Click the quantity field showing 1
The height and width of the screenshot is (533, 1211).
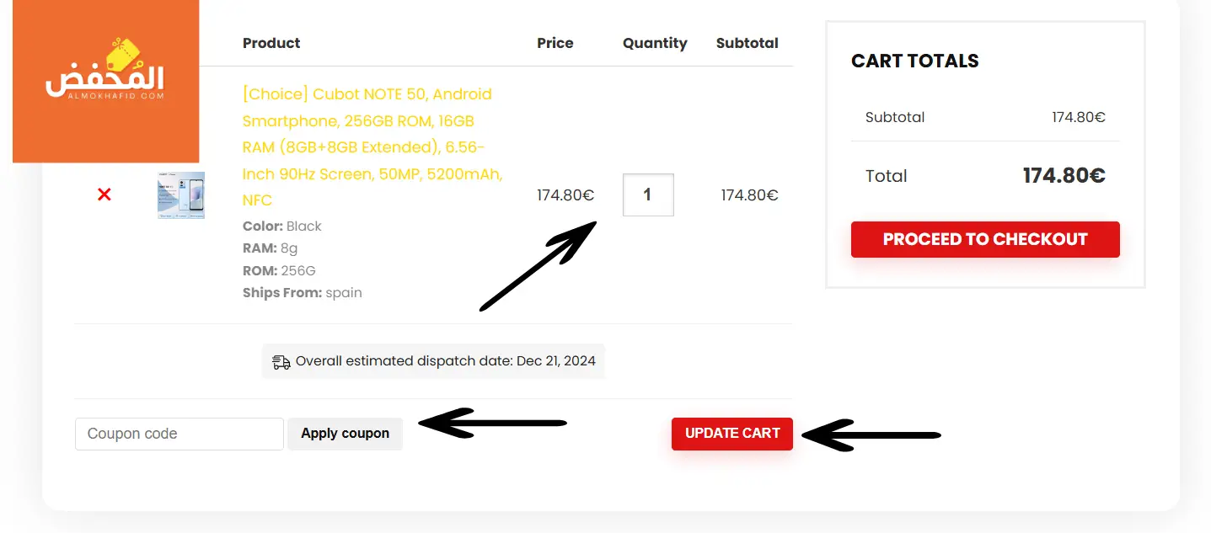pos(648,195)
